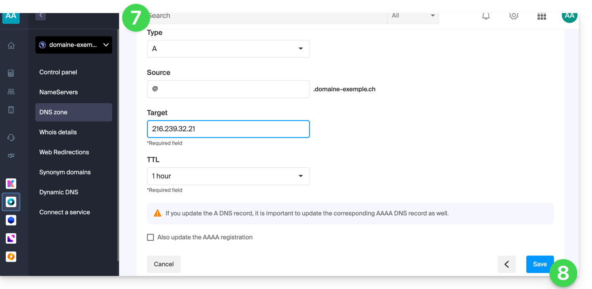The height and width of the screenshot is (289, 592).
Task: Open Web Redirections in sidebar
Action: tap(64, 152)
